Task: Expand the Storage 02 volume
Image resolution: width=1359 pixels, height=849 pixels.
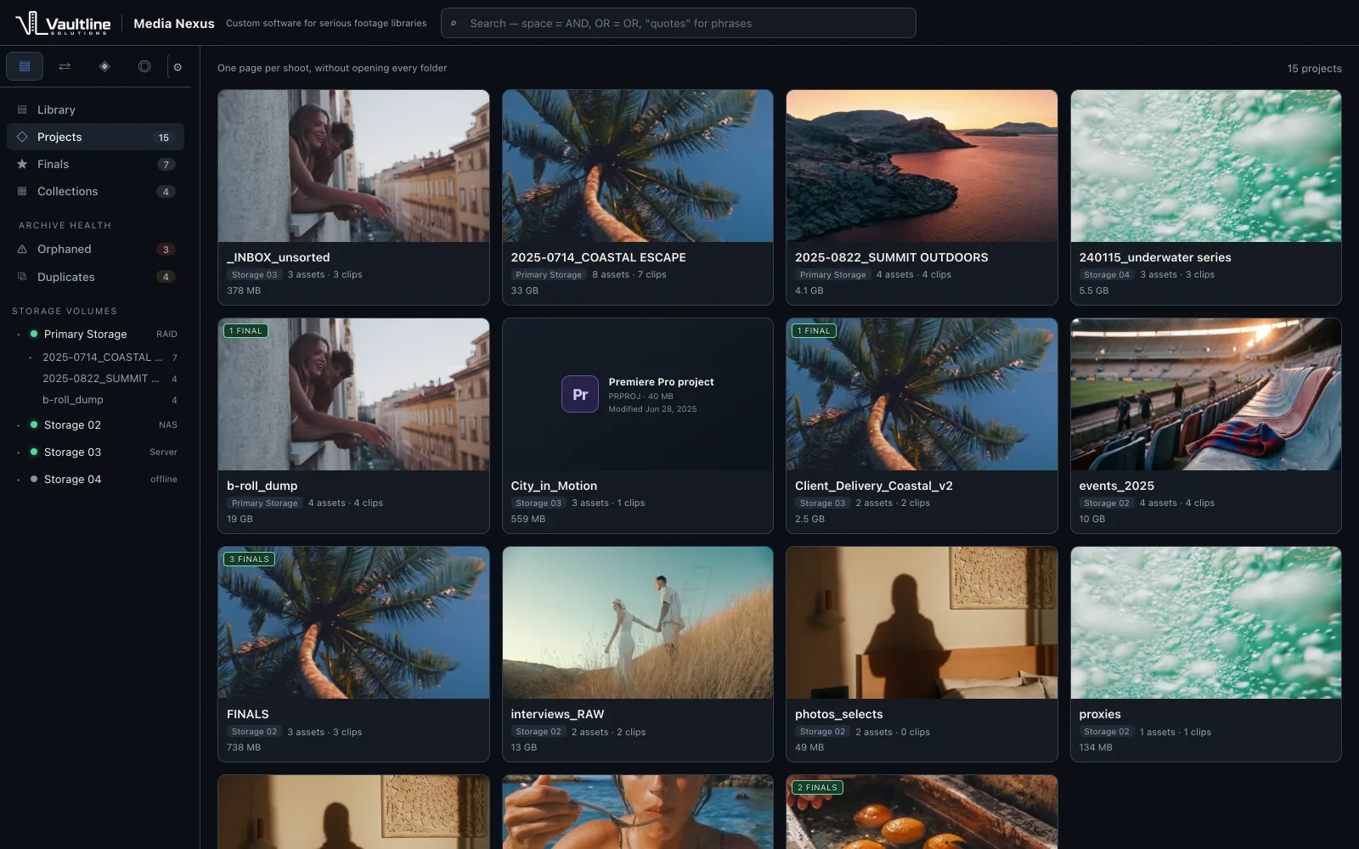Action: pyautogui.click(x=19, y=425)
